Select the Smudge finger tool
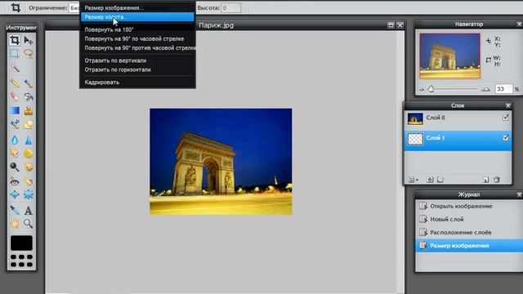Screen dimensions: 523x294 tap(15, 154)
